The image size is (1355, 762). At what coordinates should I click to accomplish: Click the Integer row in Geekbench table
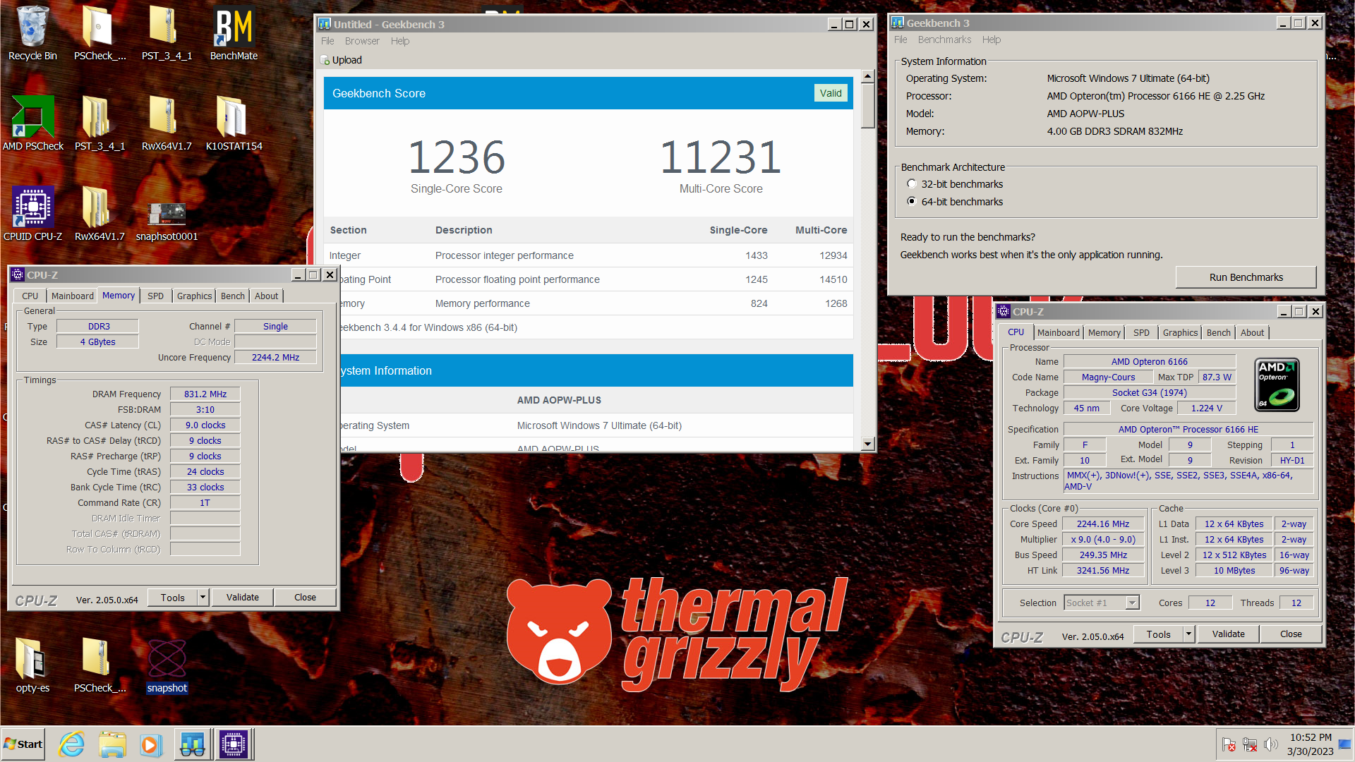tap(588, 255)
